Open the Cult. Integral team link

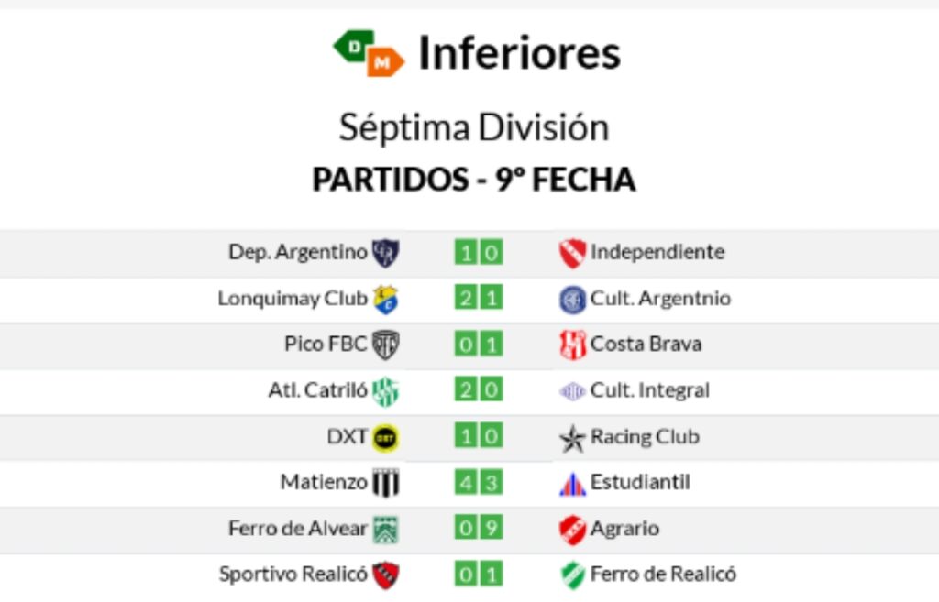650,390
